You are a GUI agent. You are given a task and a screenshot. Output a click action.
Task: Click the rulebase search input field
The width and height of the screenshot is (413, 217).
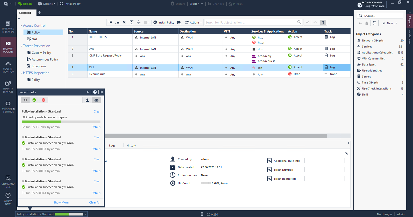click(250, 22)
